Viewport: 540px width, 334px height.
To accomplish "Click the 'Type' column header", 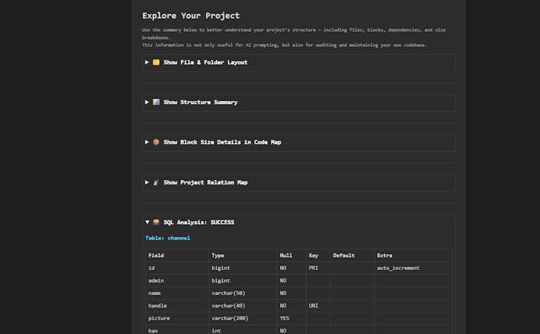I will pyautogui.click(x=218, y=256).
